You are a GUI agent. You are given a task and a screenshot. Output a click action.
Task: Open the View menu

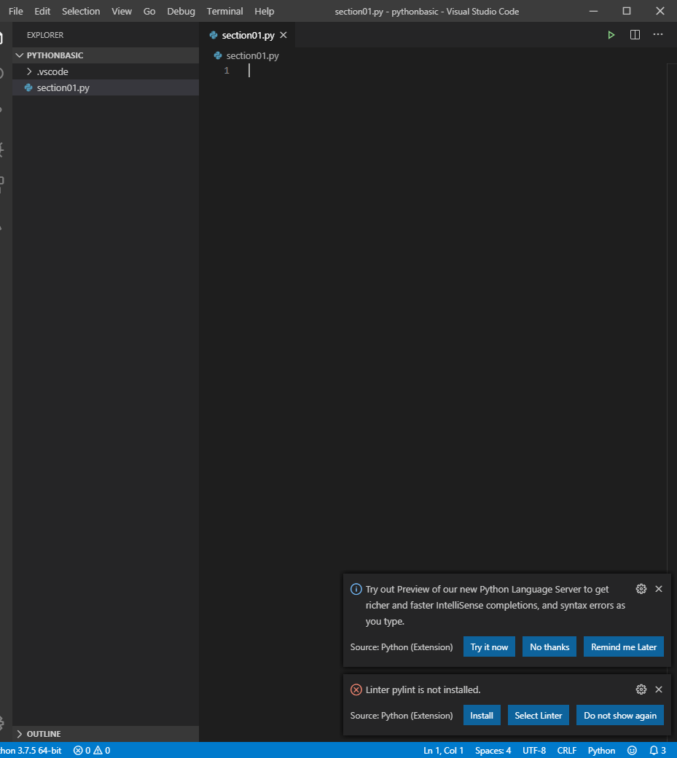coord(121,11)
